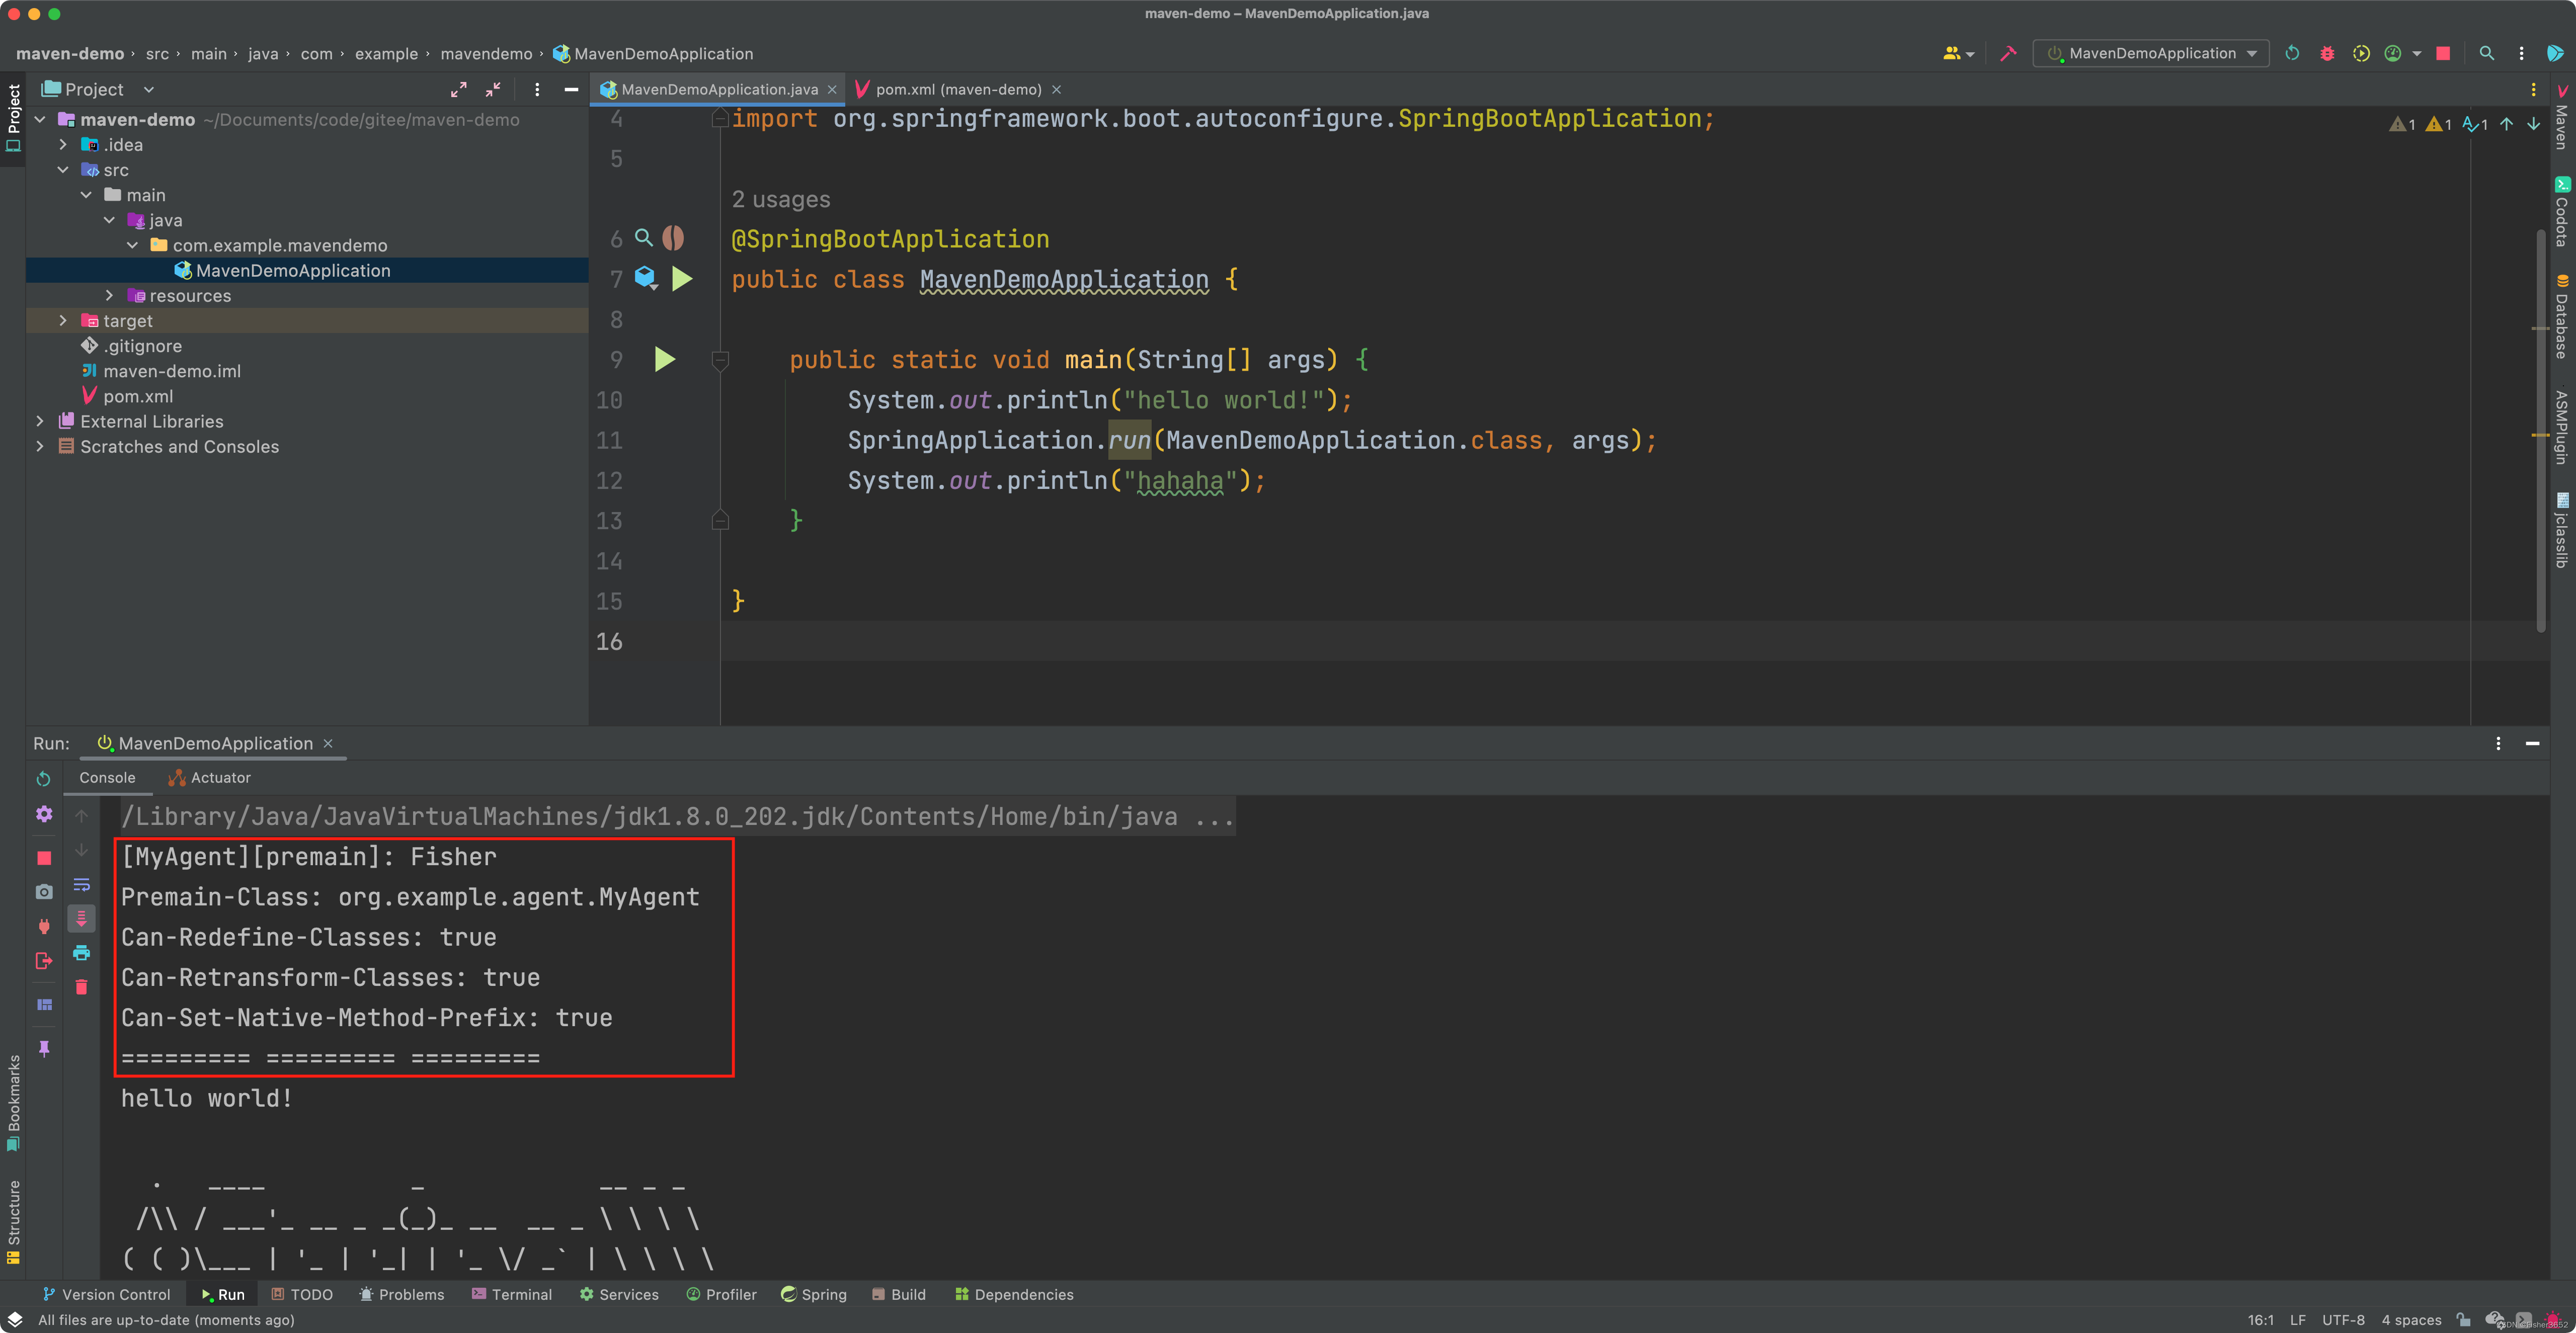
Task: Stop the process in Run panel sidebar
Action: pyautogui.click(x=44, y=858)
